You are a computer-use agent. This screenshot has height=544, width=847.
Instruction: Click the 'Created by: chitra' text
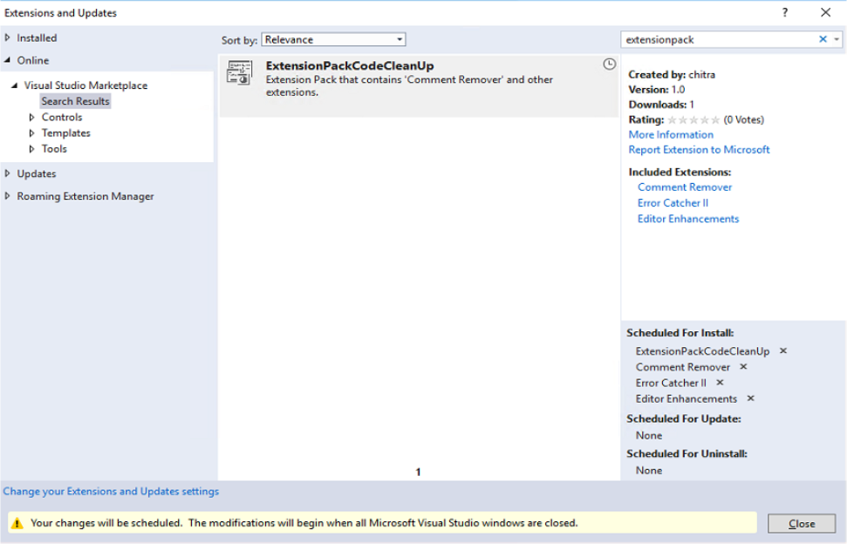point(672,74)
